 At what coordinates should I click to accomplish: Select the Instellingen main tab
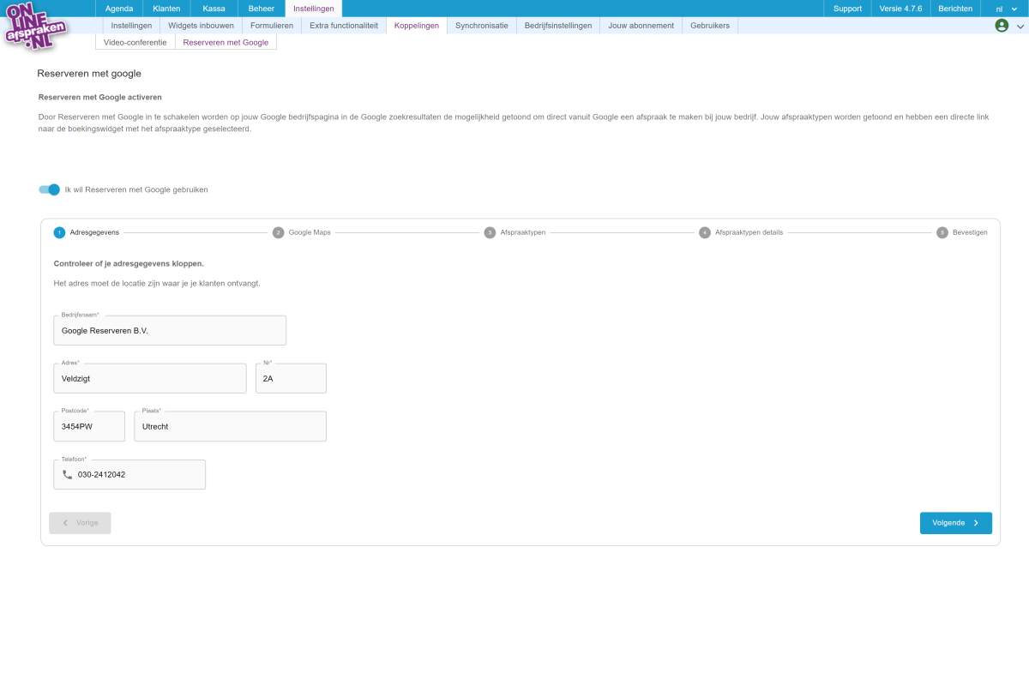pos(314,9)
